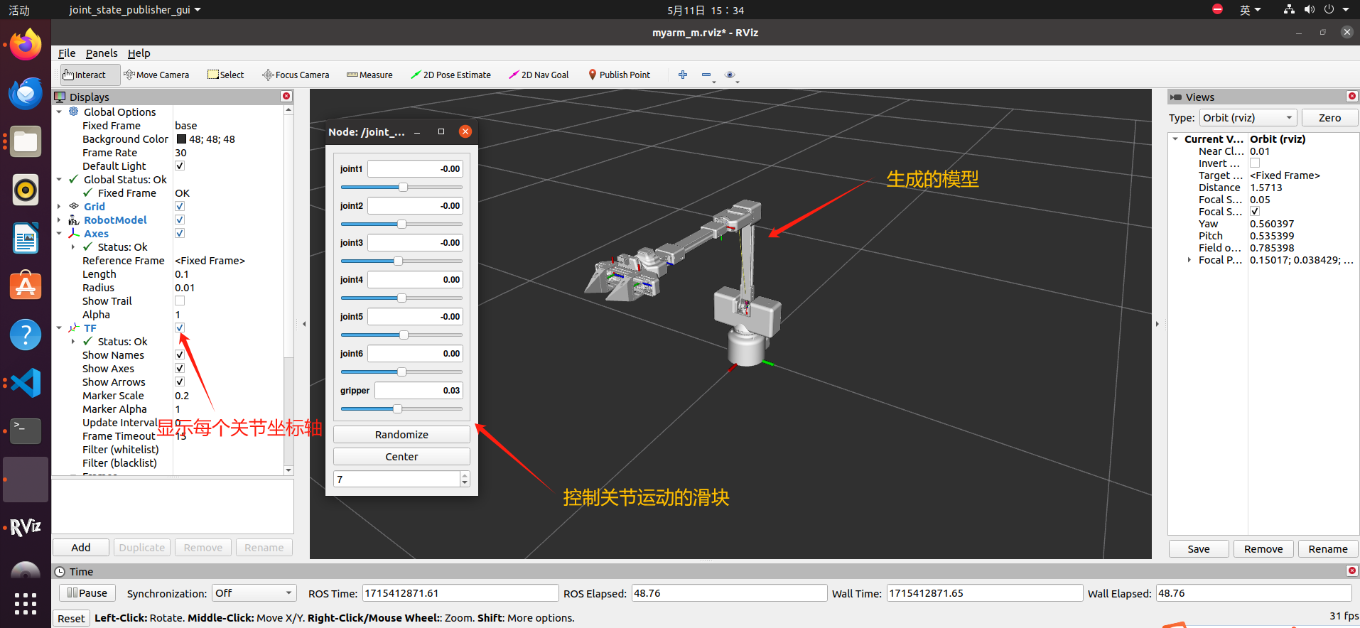Viewport: 1360px width, 628px height.
Task: Toggle the RobotModel display checkbox
Action: 180,220
